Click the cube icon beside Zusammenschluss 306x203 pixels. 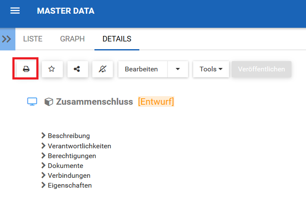(x=49, y=102)
